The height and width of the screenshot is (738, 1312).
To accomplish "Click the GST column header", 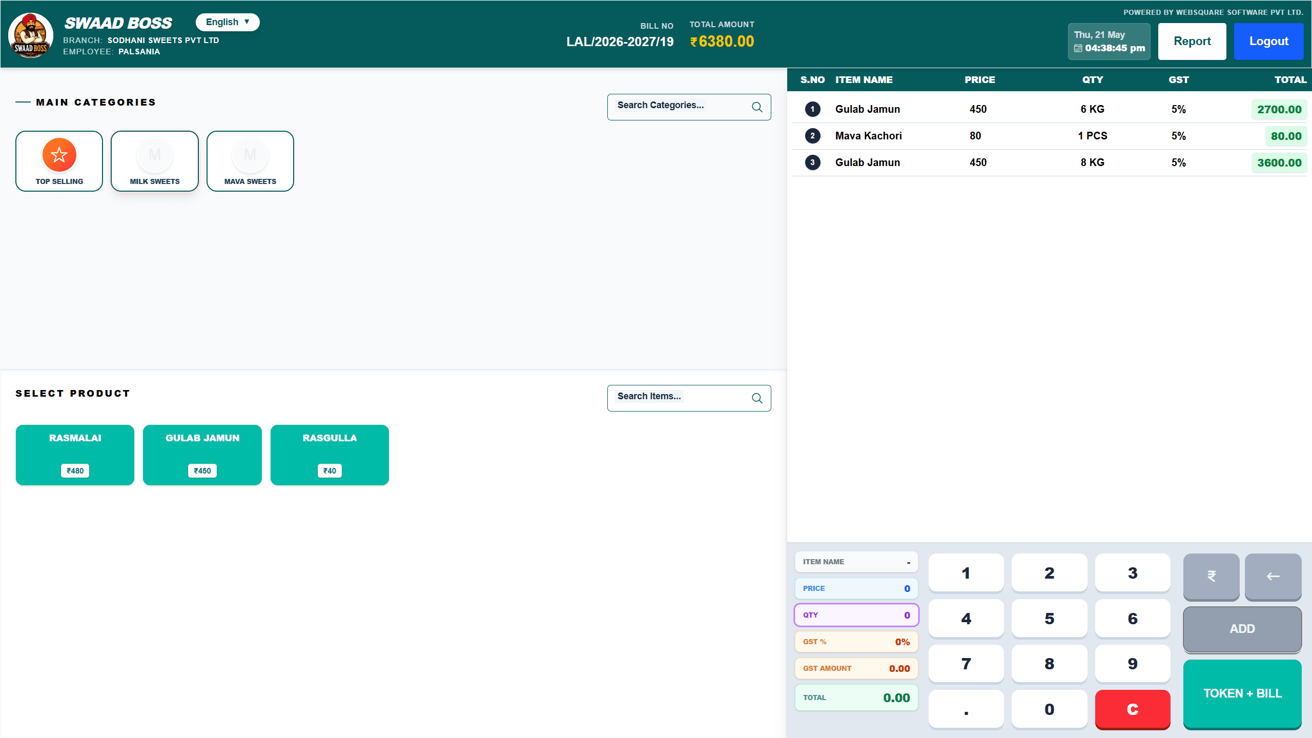I will (x=1179, y=80).
